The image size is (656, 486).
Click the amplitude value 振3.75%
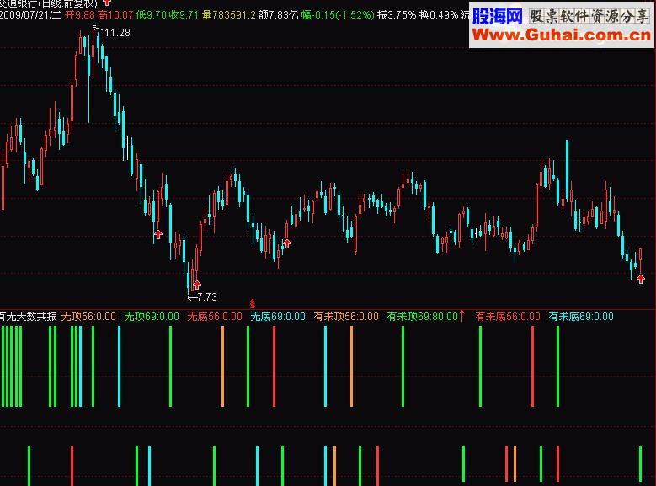pyautogui.click(x=397, y=15)
